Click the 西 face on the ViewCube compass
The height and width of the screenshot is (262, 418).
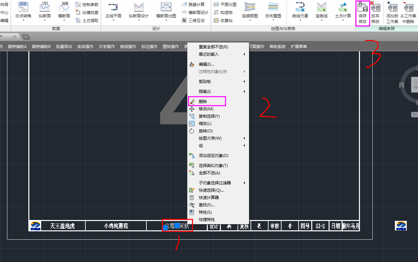(x=402, y=85)
